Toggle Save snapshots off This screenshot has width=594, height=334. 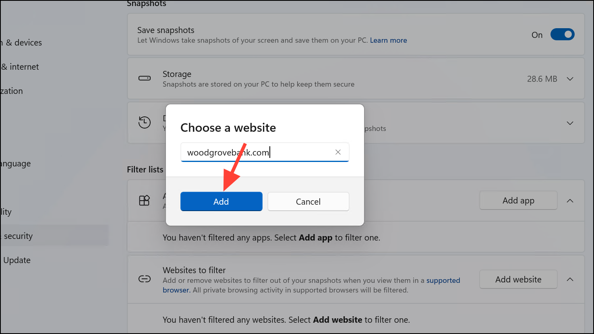point(563,34)
